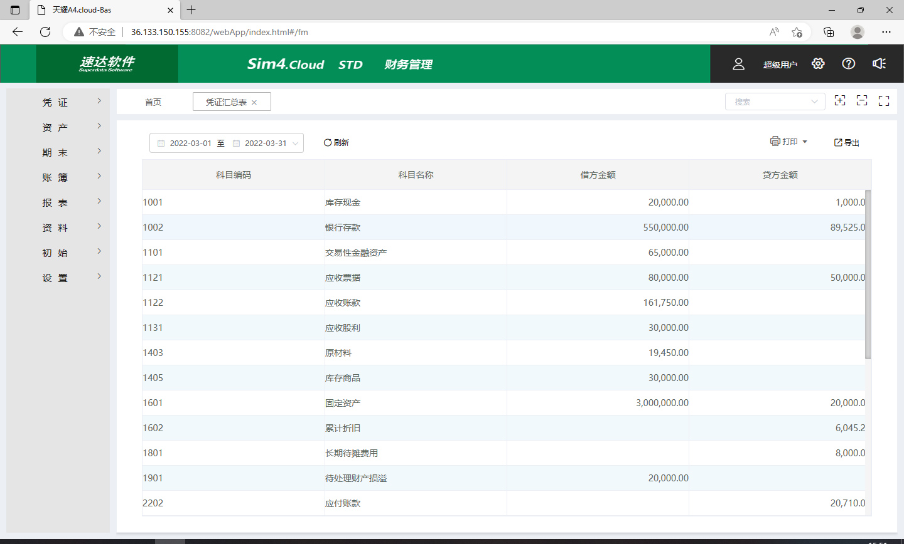The width and height of the screenshot is (904, 544).
Task: Close the 凭证汇总表 tab
Action: click(x=254, y=103)
